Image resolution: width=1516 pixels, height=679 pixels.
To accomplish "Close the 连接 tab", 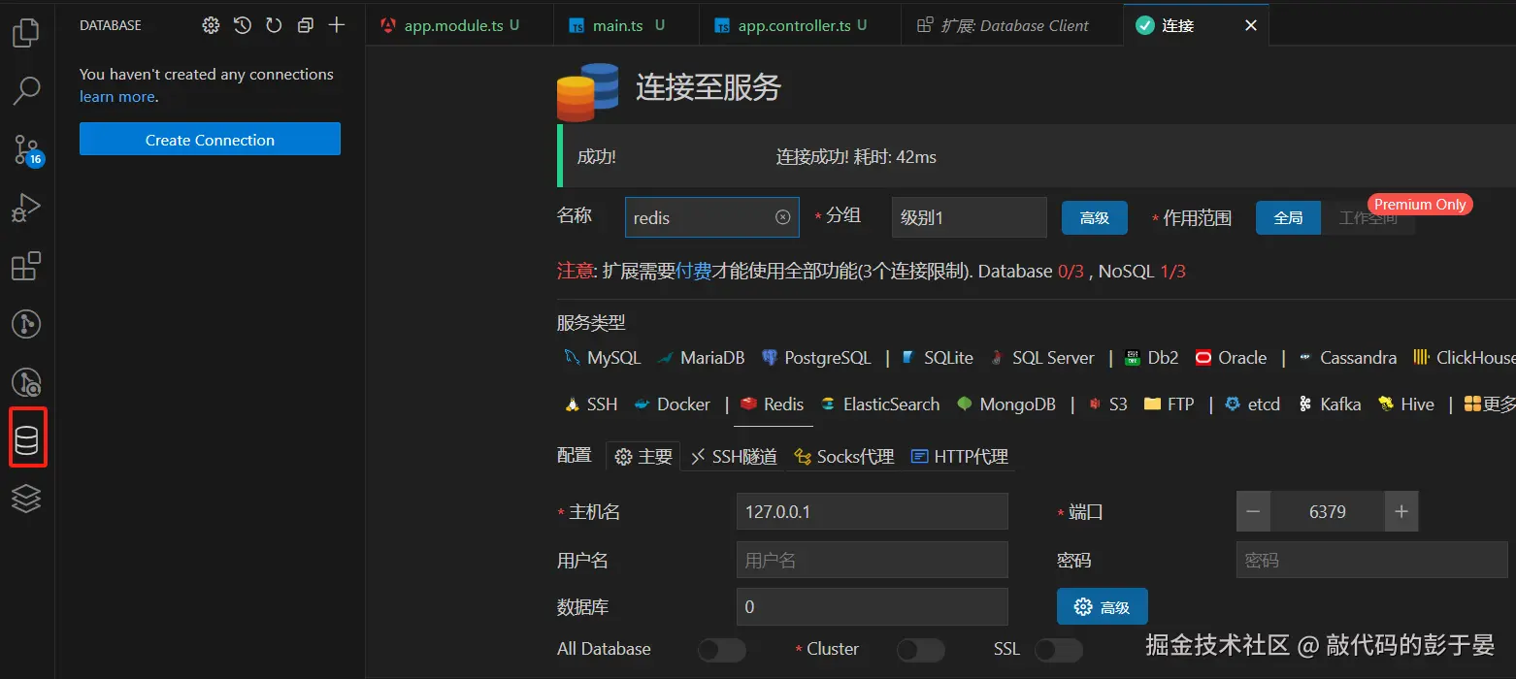I will coord(1251,26).
